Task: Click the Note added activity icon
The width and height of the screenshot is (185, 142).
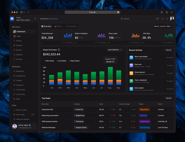Action: click(x=131, y=89)
